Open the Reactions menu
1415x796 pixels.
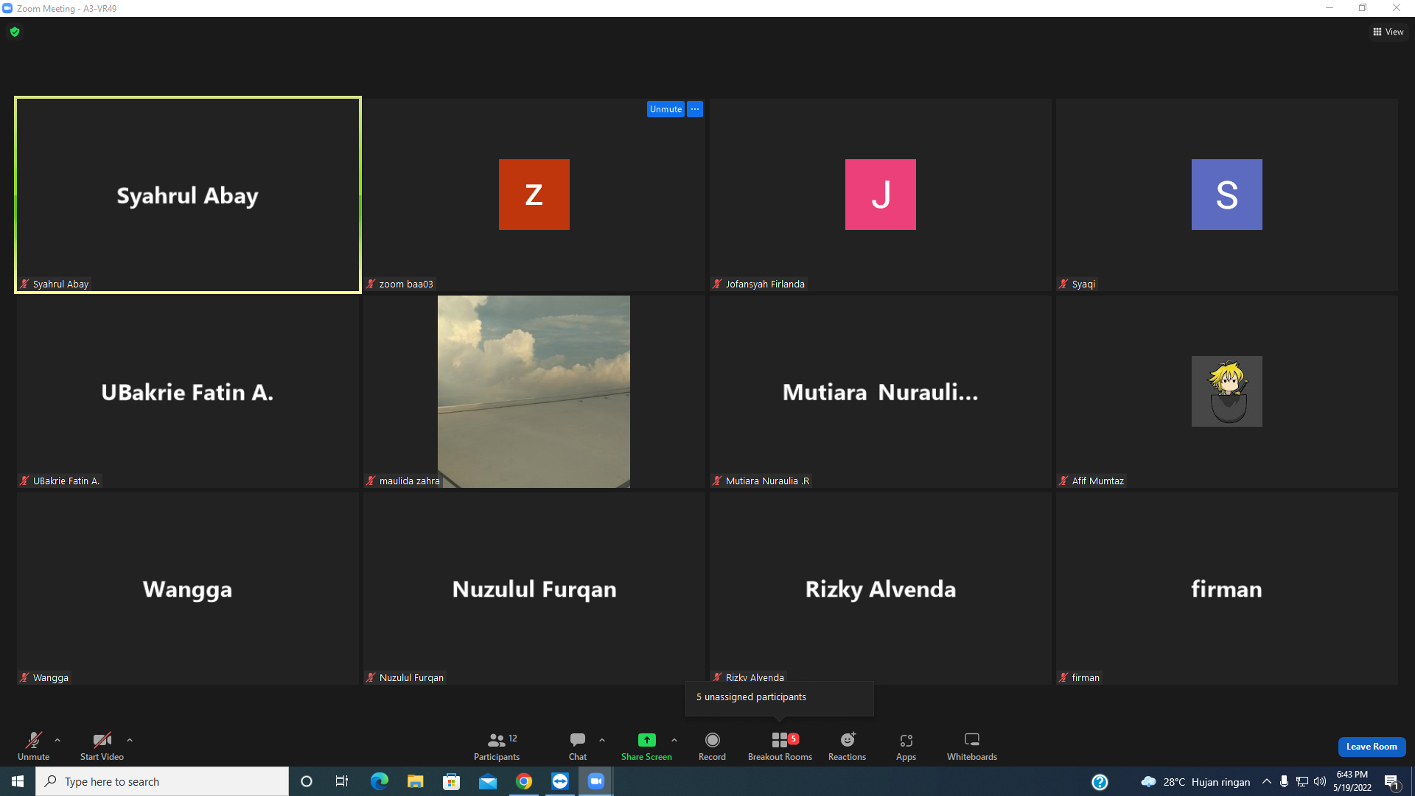(848, 745)
